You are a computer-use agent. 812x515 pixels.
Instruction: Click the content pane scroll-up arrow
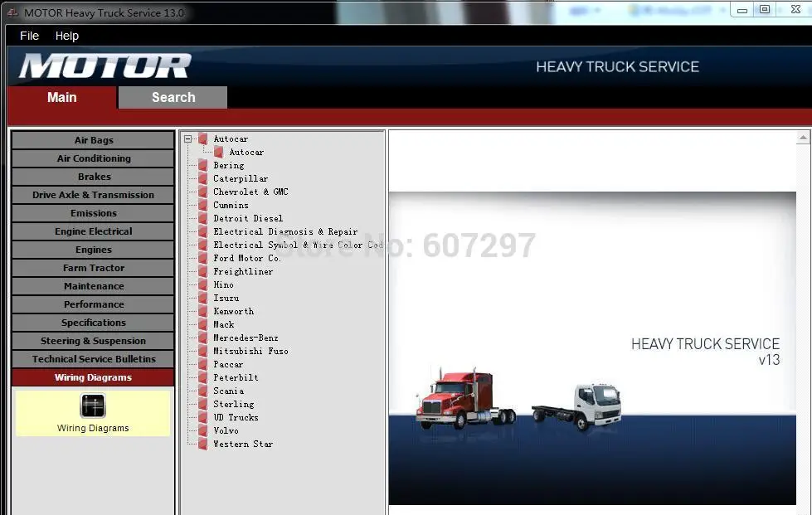click(x=803, y=137)
